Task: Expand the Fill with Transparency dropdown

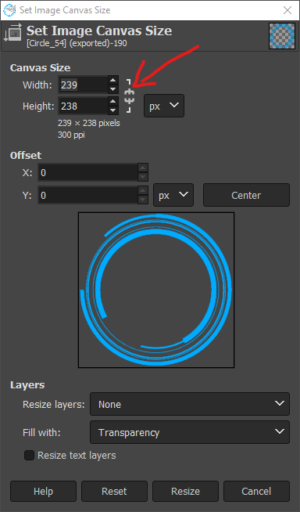Action: (190, 432)
